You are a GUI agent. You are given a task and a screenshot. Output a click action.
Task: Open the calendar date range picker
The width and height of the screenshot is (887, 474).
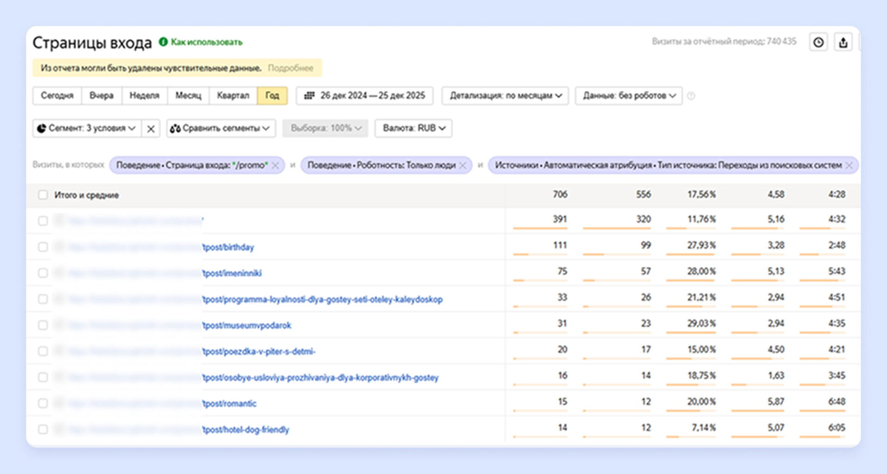point(365,96)
